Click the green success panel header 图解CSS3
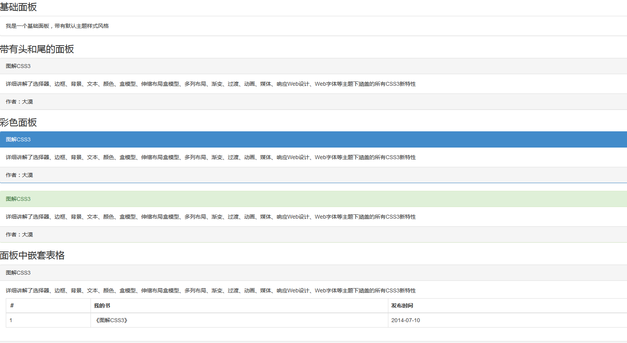The width and height of the screenshot is (627, 343). click(313, 199)
